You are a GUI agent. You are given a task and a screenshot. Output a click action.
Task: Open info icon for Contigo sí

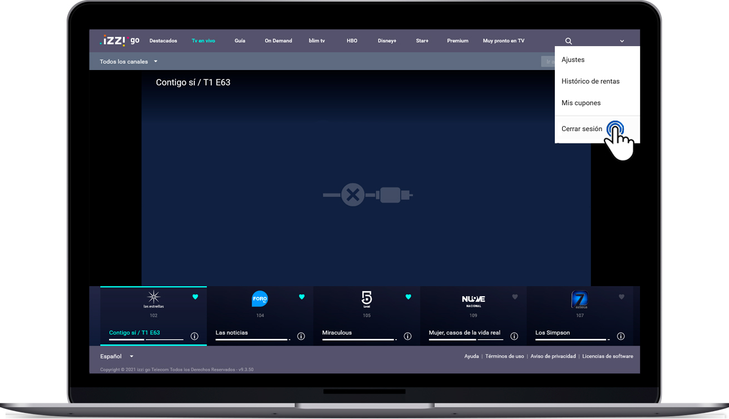(194, 336)
